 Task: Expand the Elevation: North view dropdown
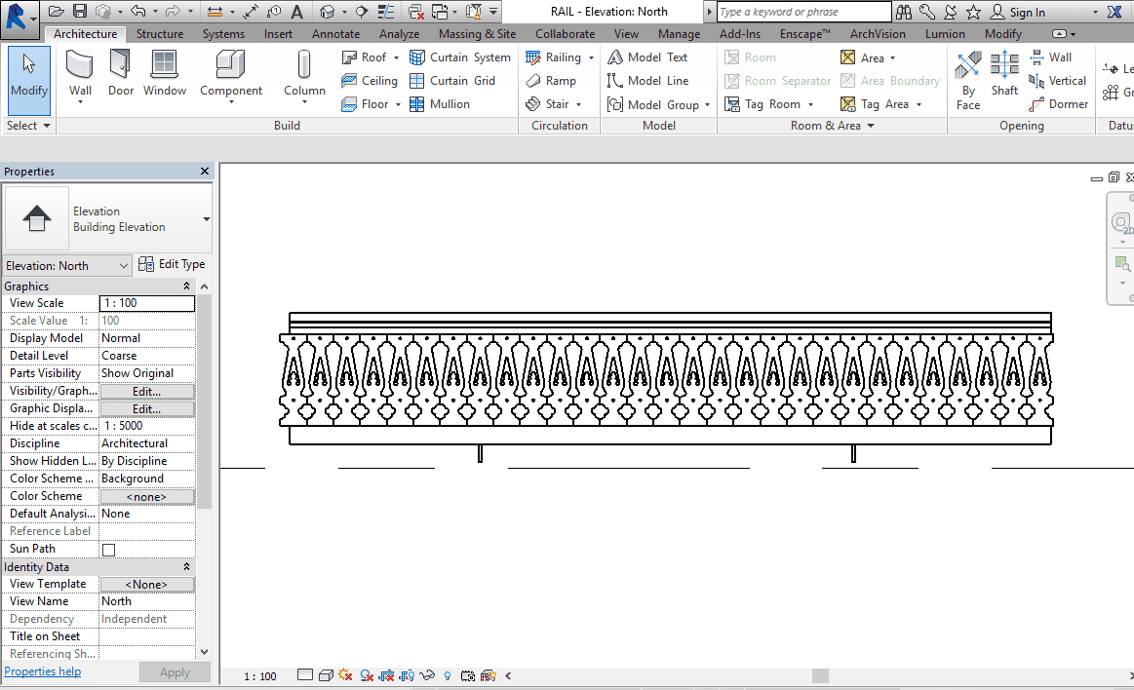tap(123, 266)
